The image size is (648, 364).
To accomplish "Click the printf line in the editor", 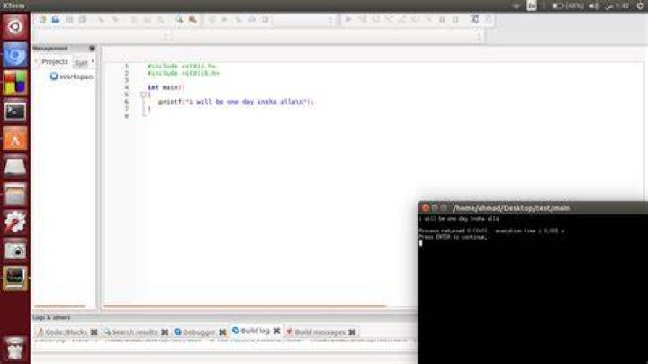I will point(236,102).
